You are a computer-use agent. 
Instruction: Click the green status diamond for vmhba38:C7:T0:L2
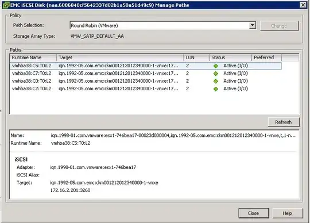[216, 74]
